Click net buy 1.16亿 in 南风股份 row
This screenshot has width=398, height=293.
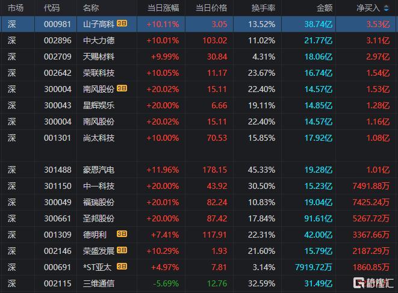pyautogui.click(x=378, y=122)
